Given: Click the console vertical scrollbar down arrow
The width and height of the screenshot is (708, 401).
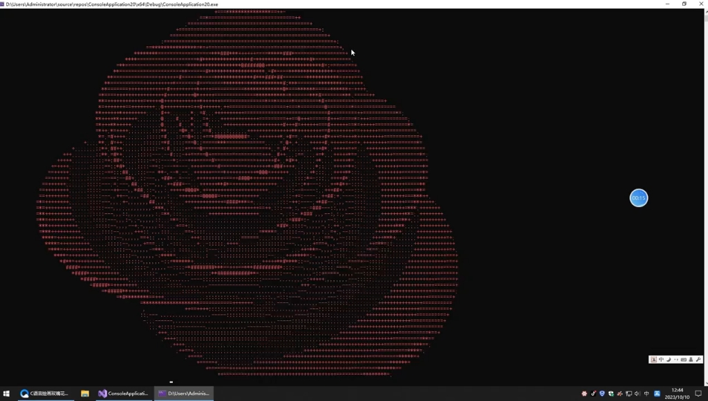Looking at the screenshot, I should [706, 383].
